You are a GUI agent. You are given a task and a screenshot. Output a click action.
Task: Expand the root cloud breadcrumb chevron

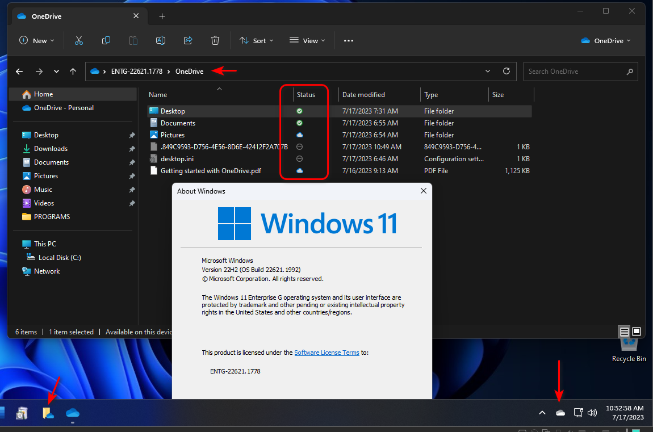104,72
